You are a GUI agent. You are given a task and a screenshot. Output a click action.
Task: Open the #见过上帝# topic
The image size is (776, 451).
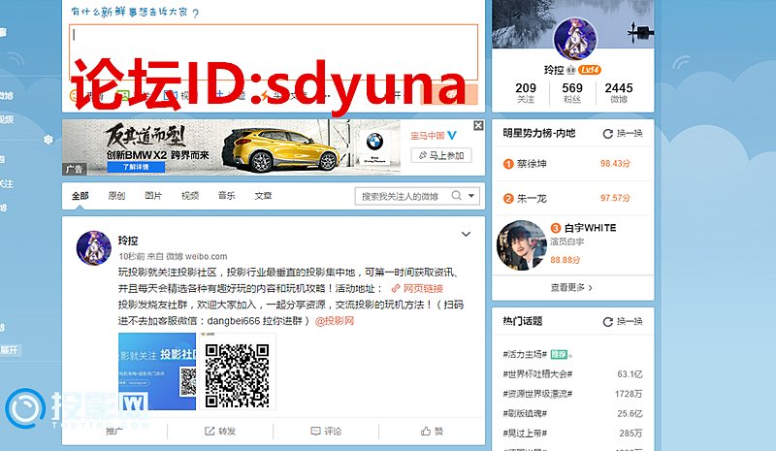pos(525,434)
